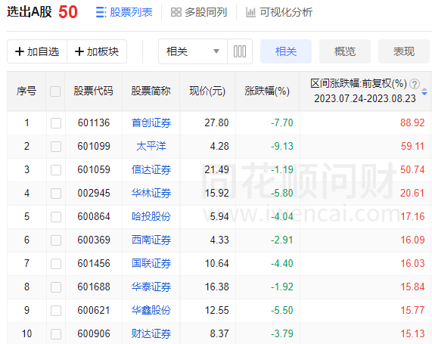Click stock code 600864

(94, 216)
